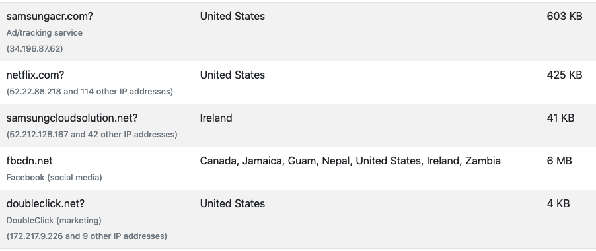This screenshot has width=596, height=251.
Task: Click the DoubleClick (marketing) description
Action: [54, 220]
